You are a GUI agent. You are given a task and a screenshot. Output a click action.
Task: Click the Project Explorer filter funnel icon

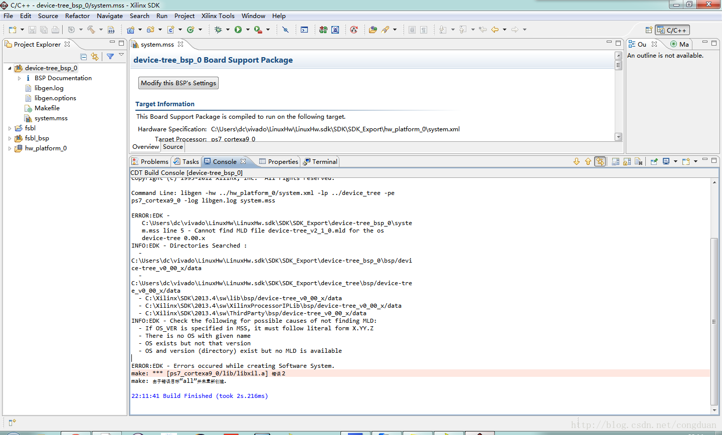coord(110,57)
